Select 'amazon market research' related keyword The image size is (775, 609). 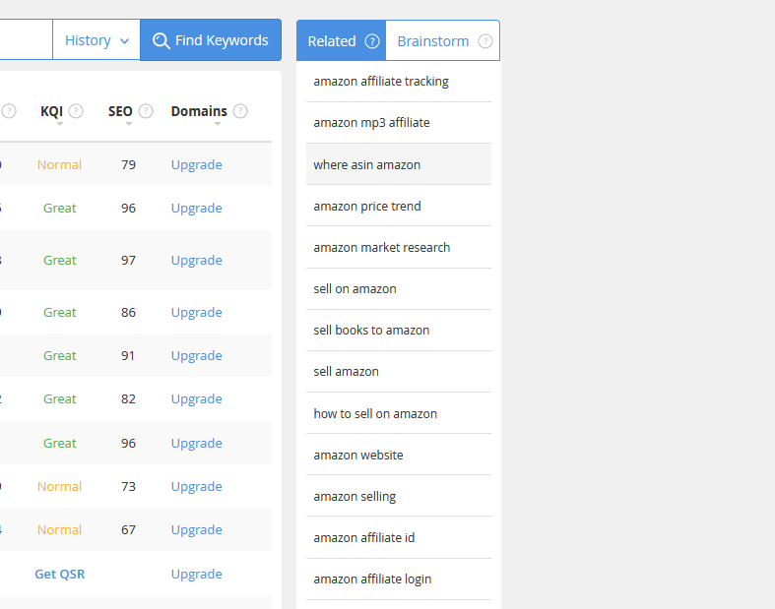399,248
